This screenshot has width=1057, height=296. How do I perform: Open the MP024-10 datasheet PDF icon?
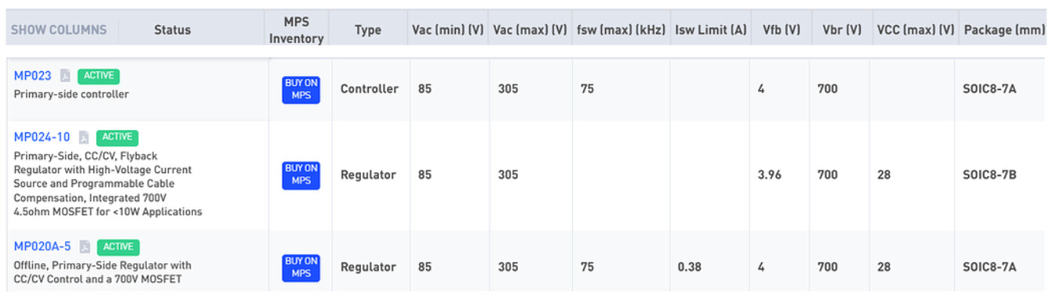pos(84,138)
